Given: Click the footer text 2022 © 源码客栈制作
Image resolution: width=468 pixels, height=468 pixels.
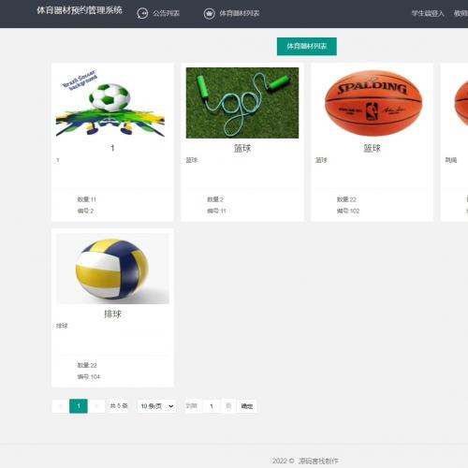Looking at the screenshot, I should coord(305,461).
